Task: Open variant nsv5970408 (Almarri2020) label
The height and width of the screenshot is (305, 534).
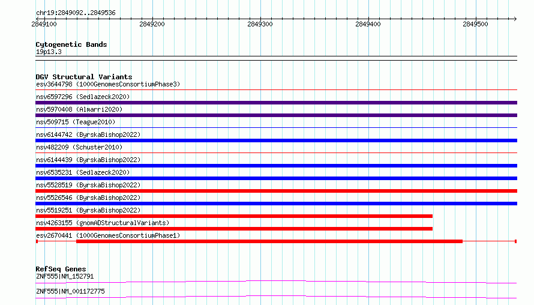Action: [x=79, y=109]
